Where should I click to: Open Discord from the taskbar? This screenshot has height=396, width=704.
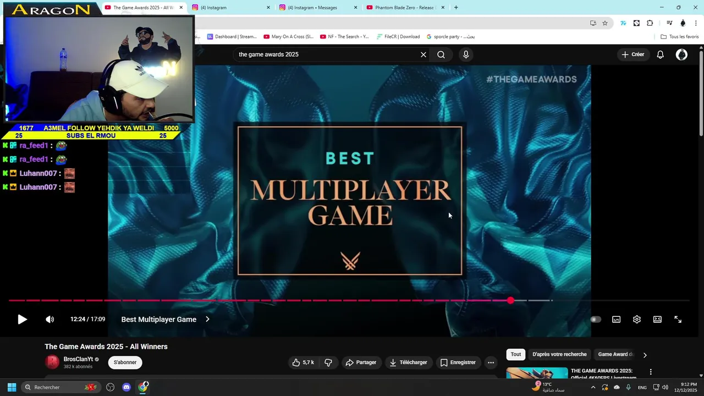point(127,387)
